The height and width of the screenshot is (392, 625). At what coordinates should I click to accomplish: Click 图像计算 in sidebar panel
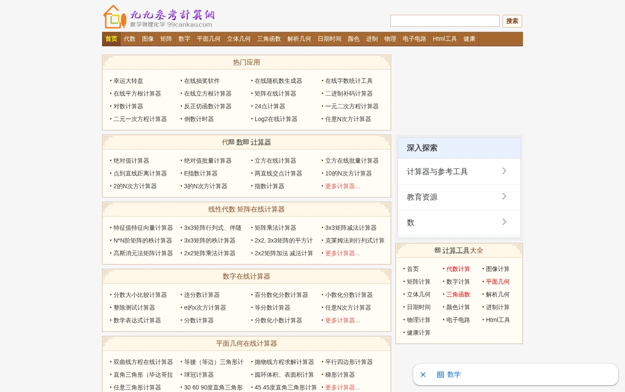(498, 269)
